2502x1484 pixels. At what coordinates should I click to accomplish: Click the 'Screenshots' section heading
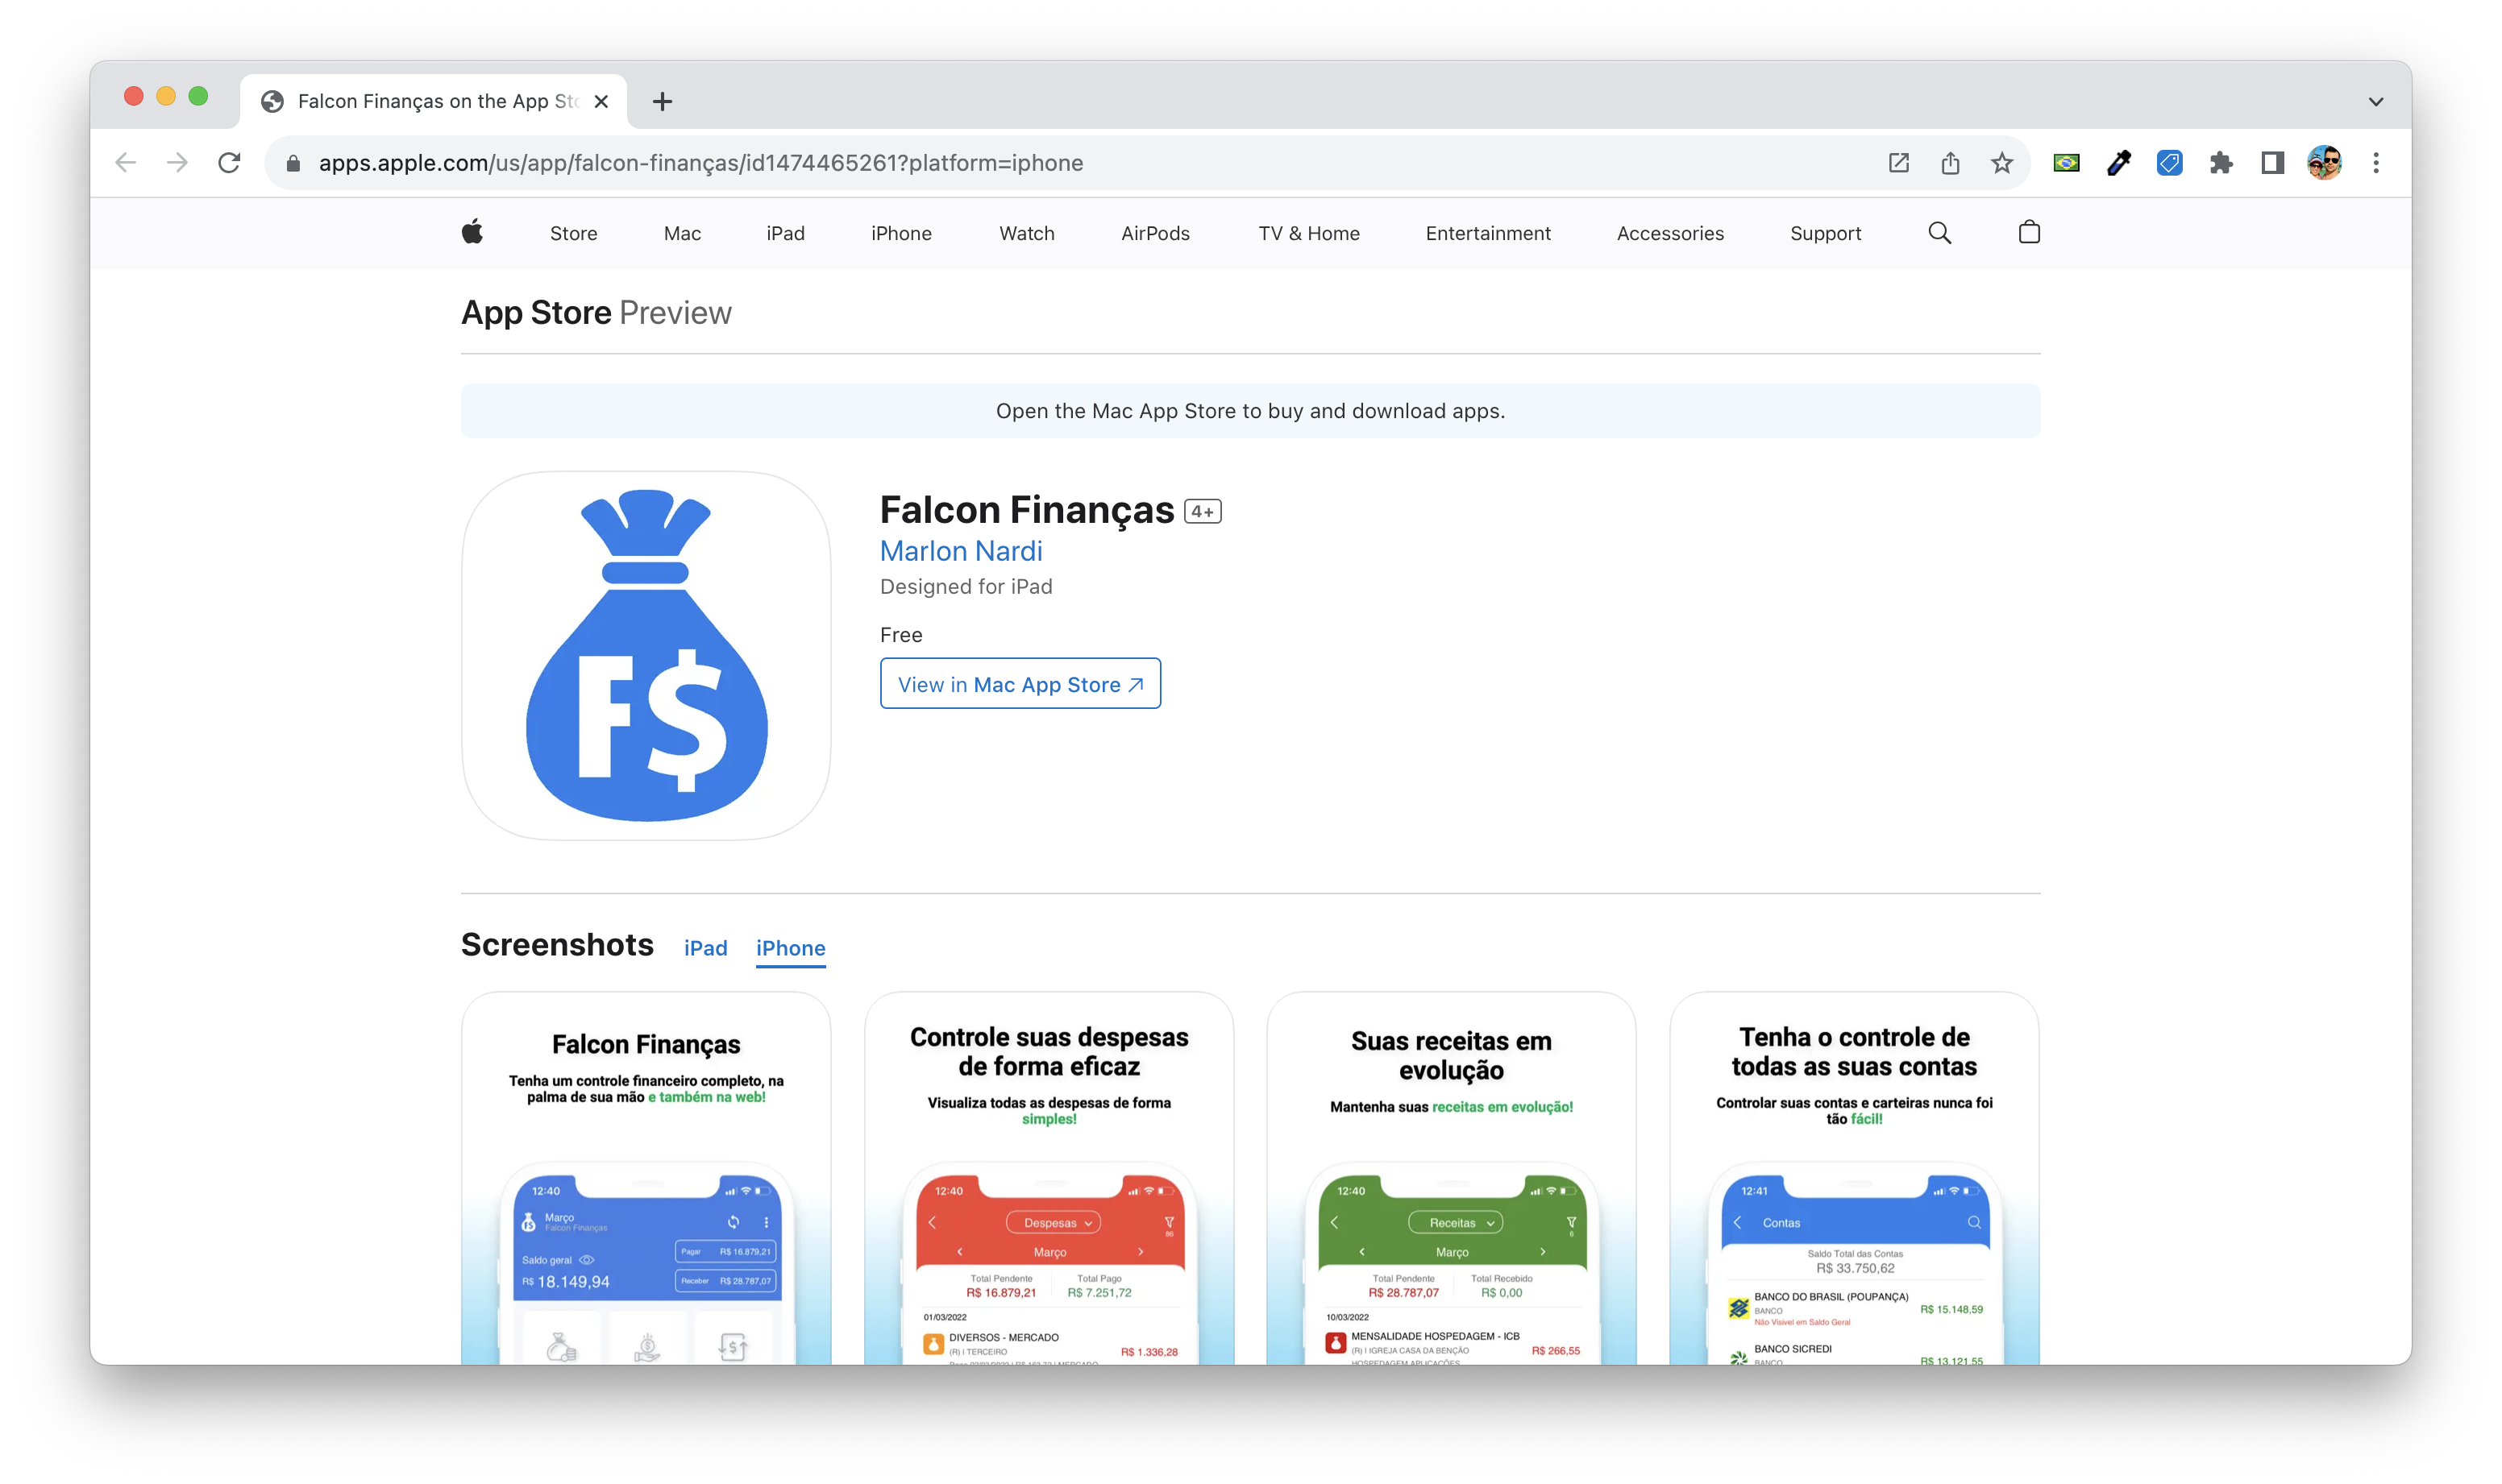pyautogui.click(x=557, y=945)
